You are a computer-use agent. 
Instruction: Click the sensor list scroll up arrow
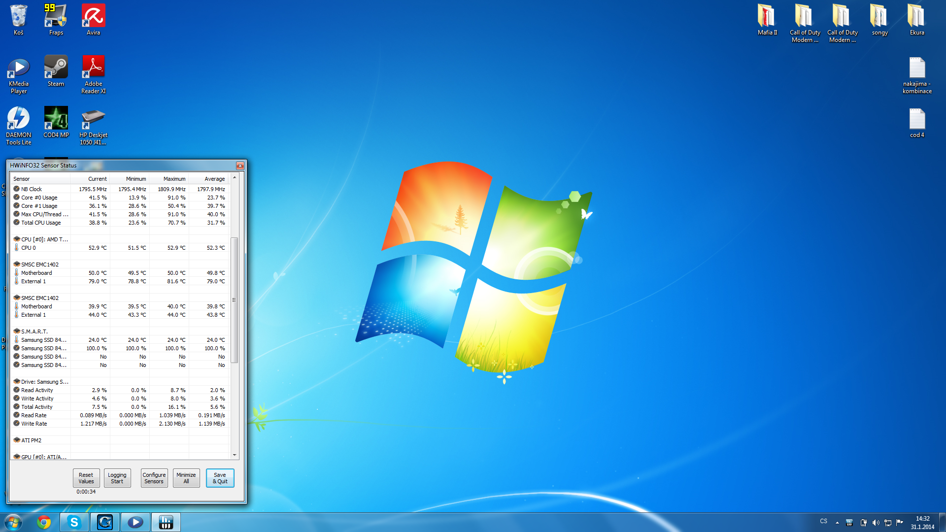pyautogui.click(x=235, y=178)
